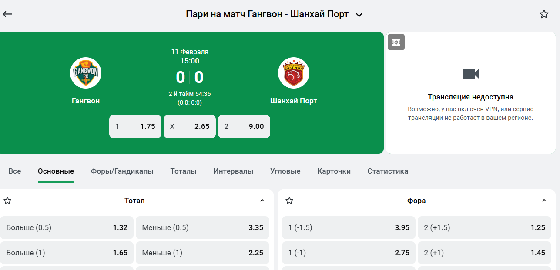Select the draw odds X 2.65

point(189,126)
